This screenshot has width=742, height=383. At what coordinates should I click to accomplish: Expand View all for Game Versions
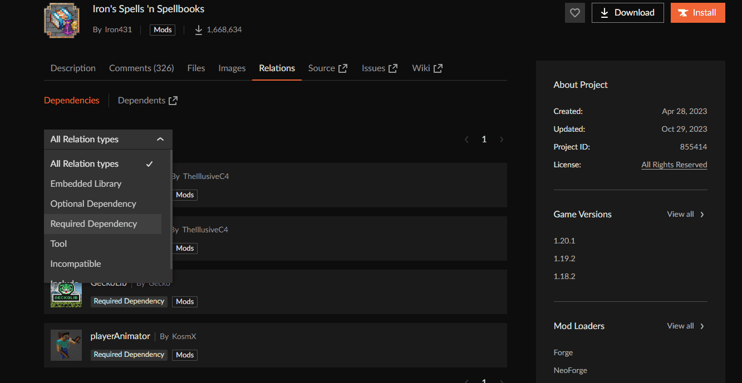685,215
